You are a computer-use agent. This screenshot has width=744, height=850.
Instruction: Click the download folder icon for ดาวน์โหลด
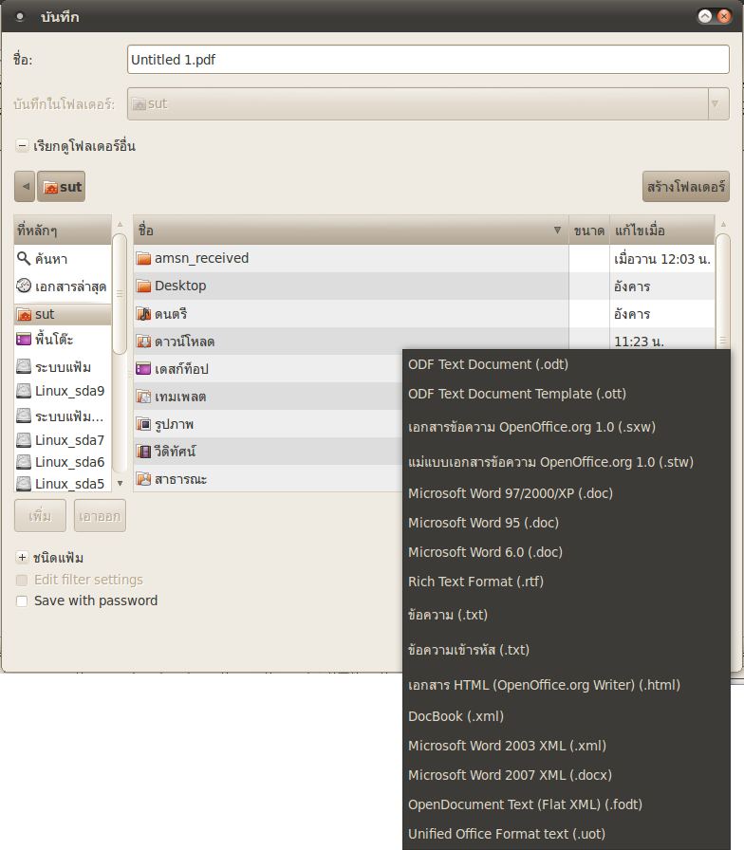pyautogui.click(x=143, y=341)
